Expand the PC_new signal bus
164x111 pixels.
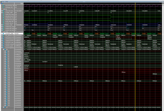[x=2, y=42]
